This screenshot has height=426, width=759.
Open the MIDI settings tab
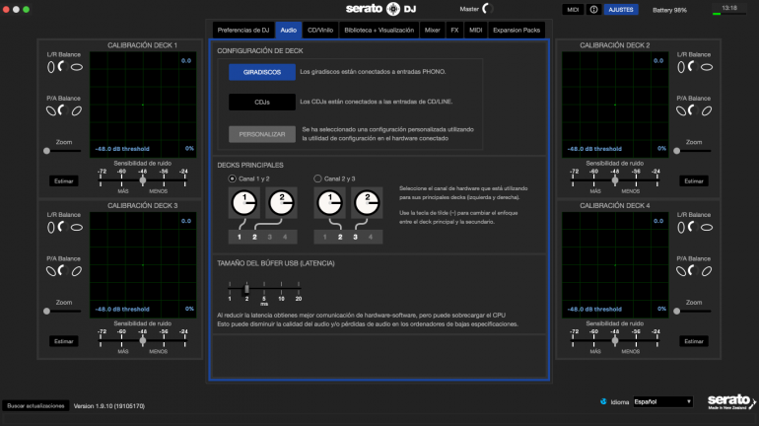coord(476,30)
